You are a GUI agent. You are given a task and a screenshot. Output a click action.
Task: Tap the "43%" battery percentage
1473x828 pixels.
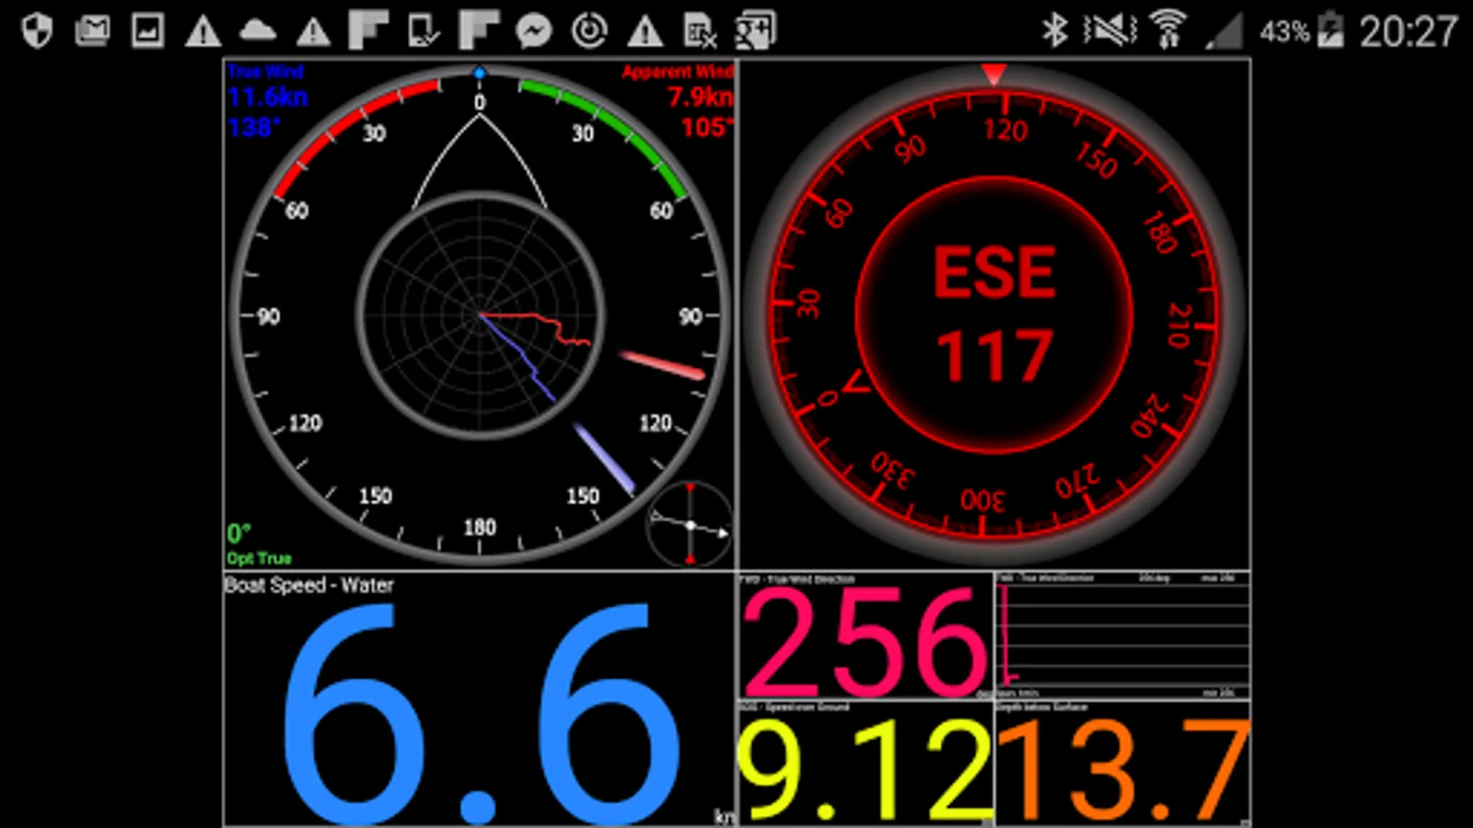pos(1285,32)
